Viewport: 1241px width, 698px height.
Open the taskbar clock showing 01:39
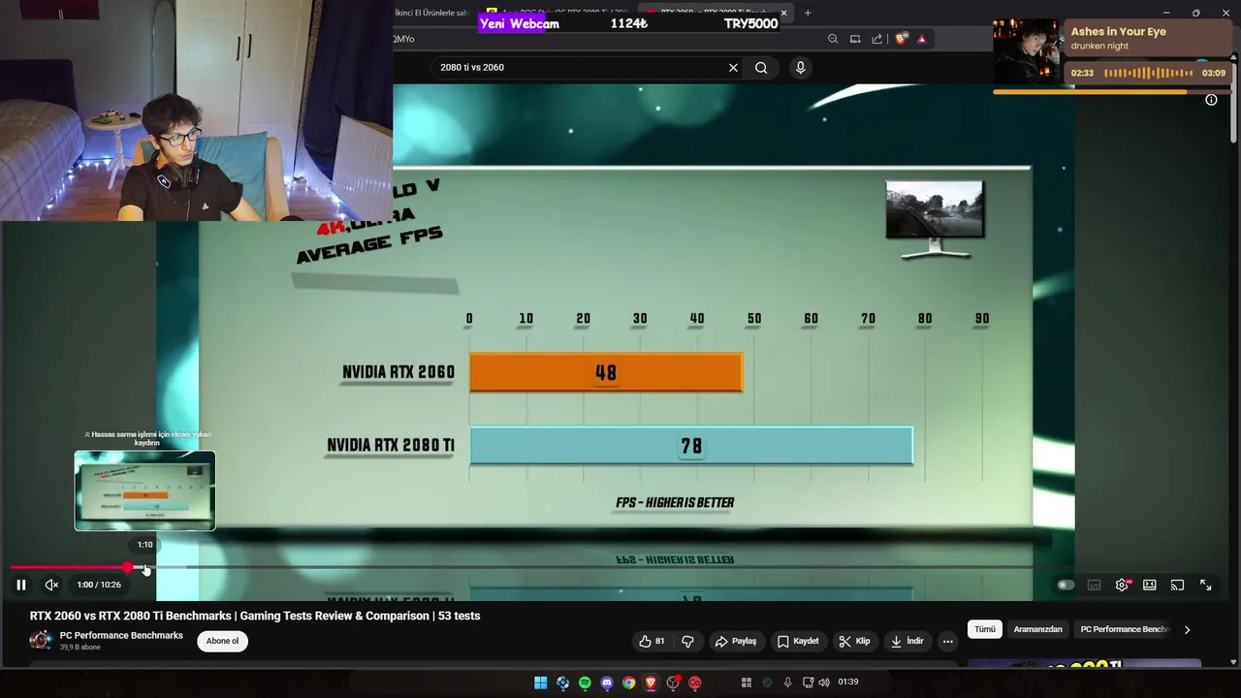(848, 682)
